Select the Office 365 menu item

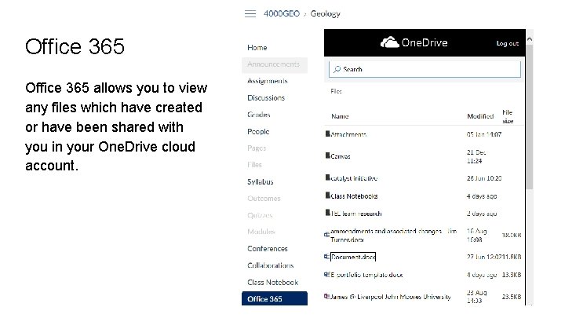pyautogui.click(x=275, y=298)
